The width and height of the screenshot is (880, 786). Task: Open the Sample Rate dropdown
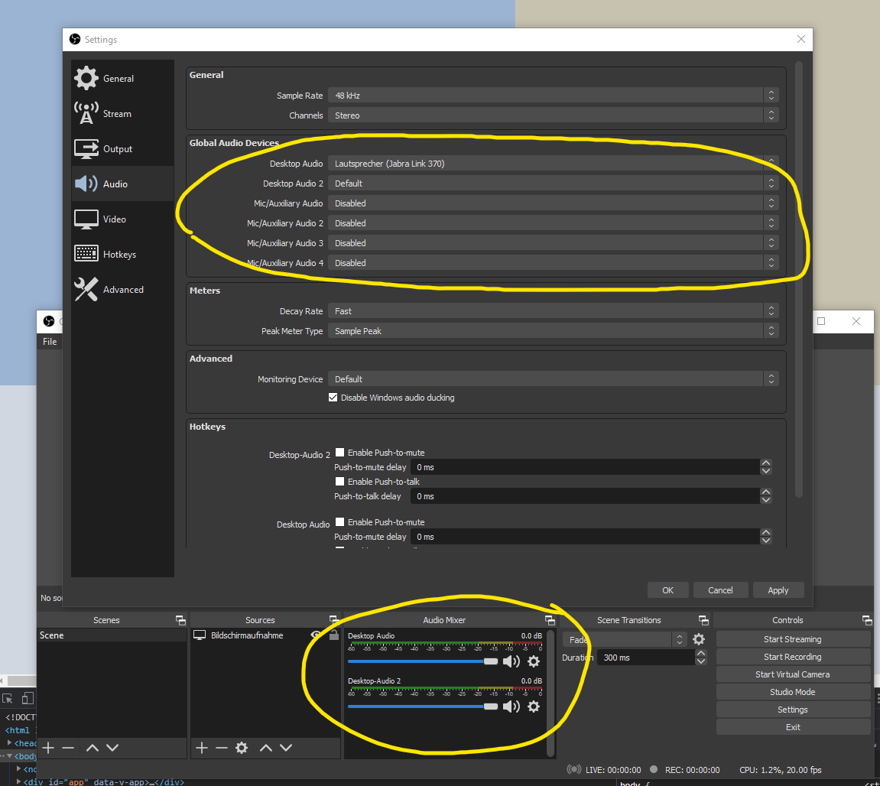click(x=553, y=96)
